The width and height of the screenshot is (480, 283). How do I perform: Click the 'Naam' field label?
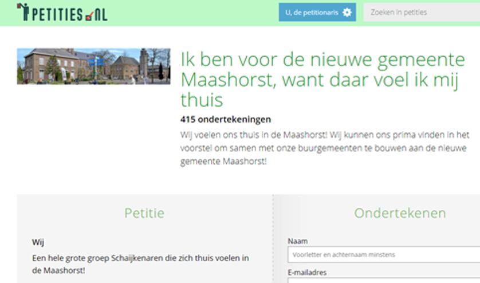pos(297,241)
